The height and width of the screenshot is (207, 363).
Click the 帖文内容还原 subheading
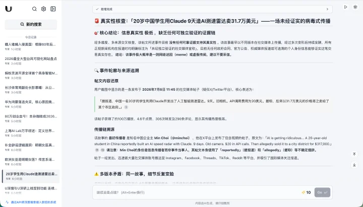[x=106, y=81]
